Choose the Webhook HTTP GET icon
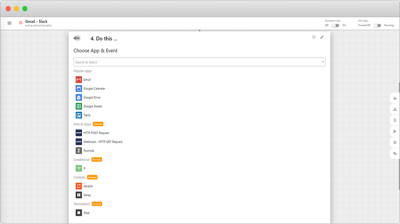This screenshot has width=400, height=224. tap(79, 142)
